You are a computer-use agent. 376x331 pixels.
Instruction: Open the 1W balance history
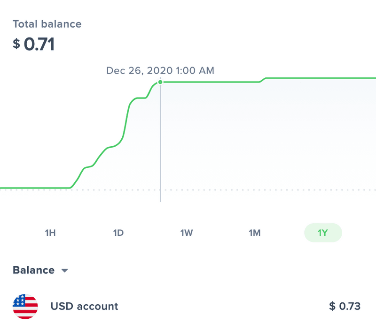187,233
